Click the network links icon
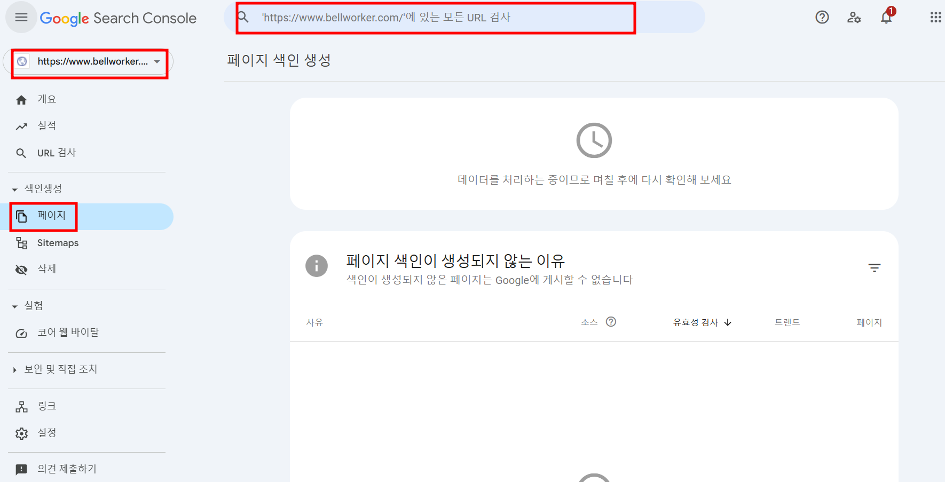The image size is (945, 482). tap(21, 407)
